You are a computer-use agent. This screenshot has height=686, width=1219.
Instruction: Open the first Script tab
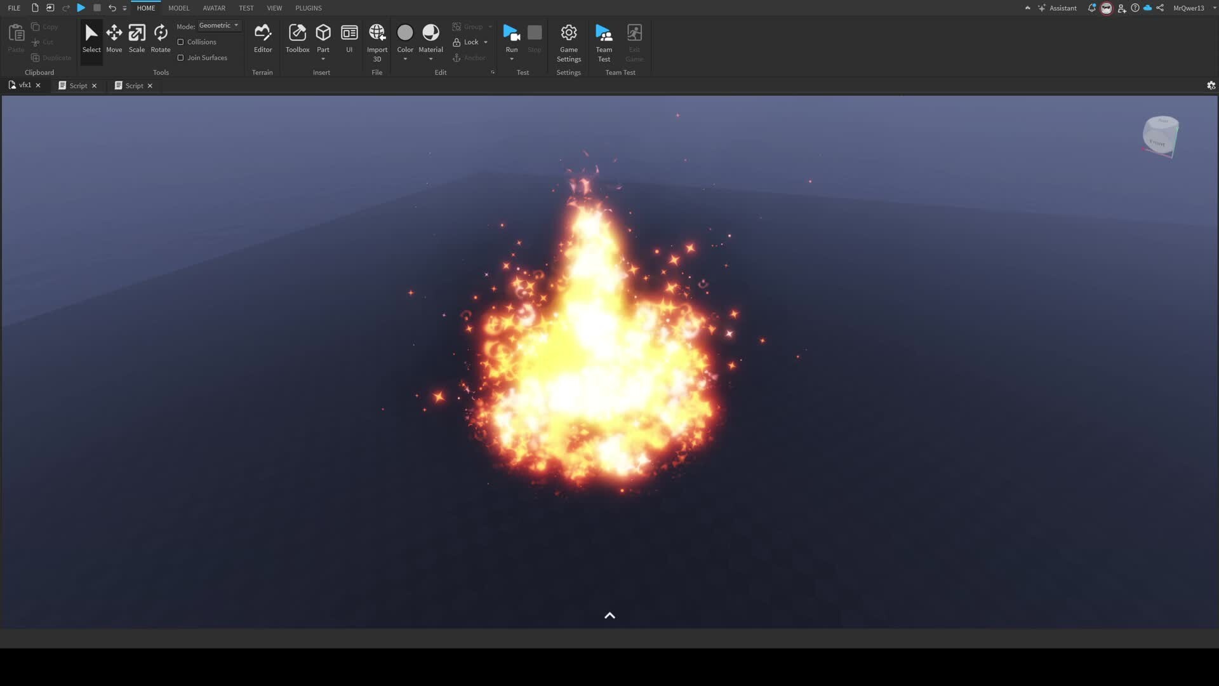tap(76, 85)
